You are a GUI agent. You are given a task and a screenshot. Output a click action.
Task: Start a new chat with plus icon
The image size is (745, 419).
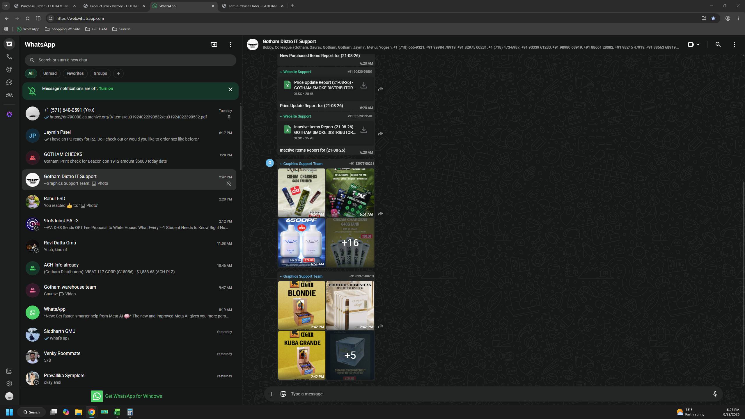214,45
